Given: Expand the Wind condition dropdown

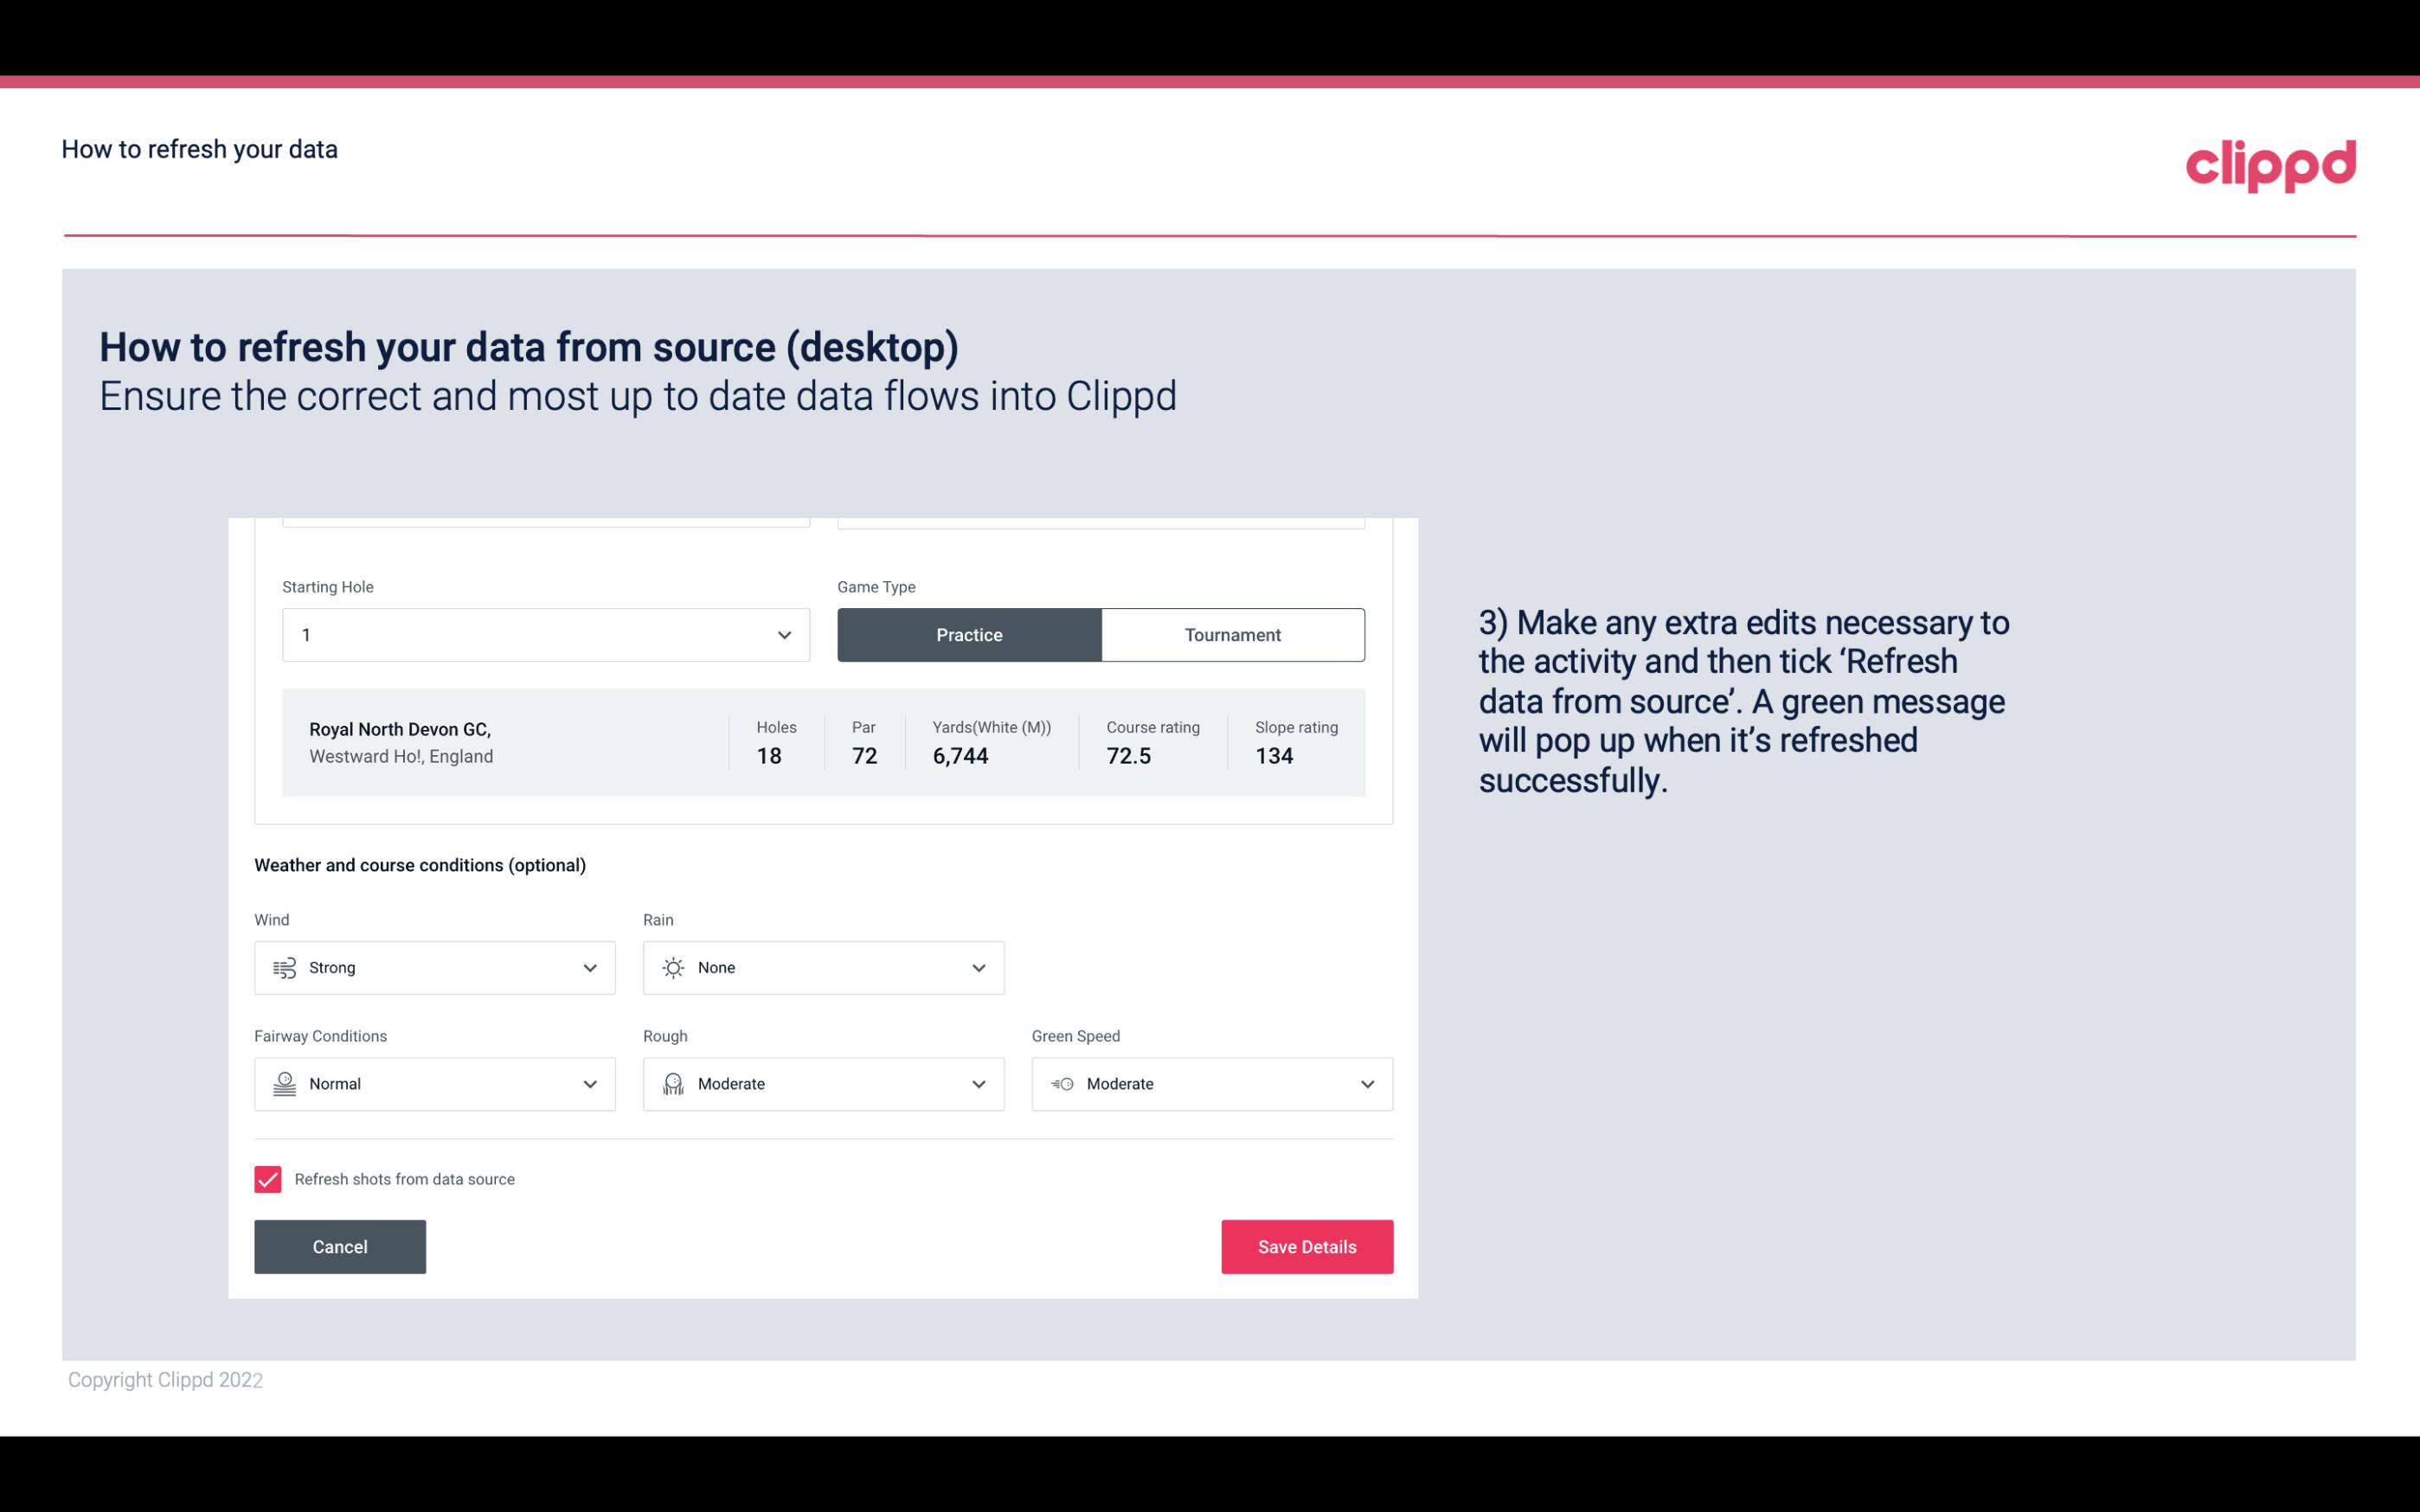Looking at the screenshot, I should [589, 967].
